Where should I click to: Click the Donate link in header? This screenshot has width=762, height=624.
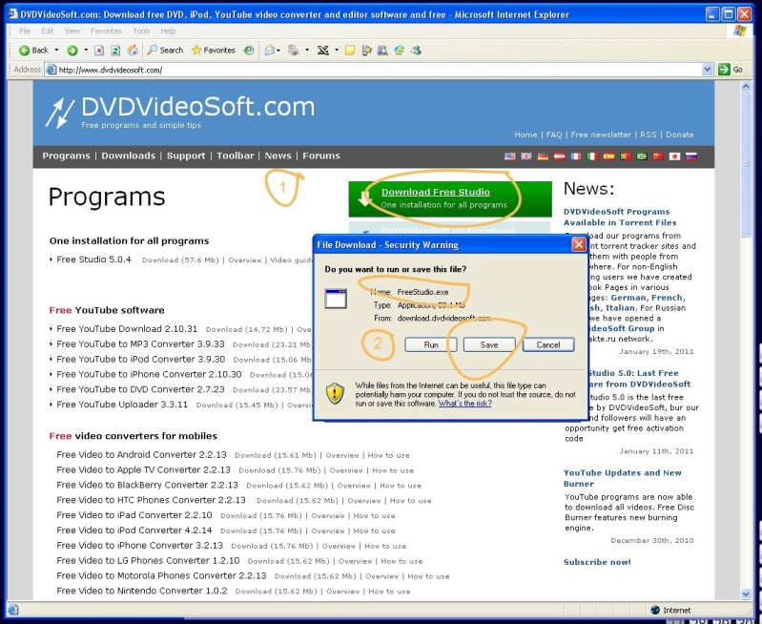pyautogui.click(x=679, y=135)
